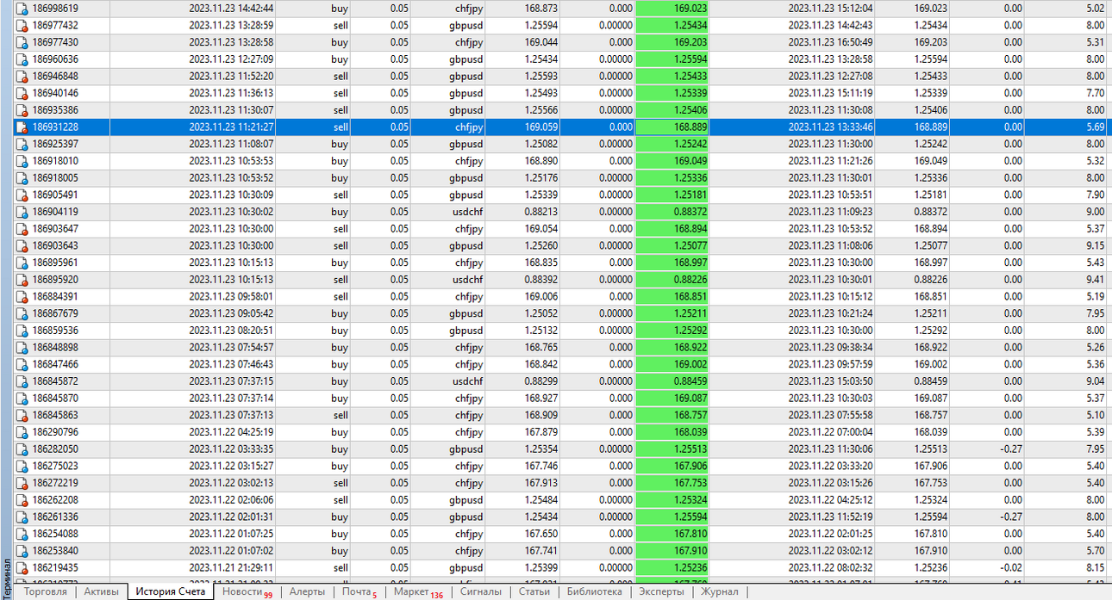Click the order icon for ticket 186977432
Image resolution: width=1112 pixels, height=600 pixels.
pos(22,25)
